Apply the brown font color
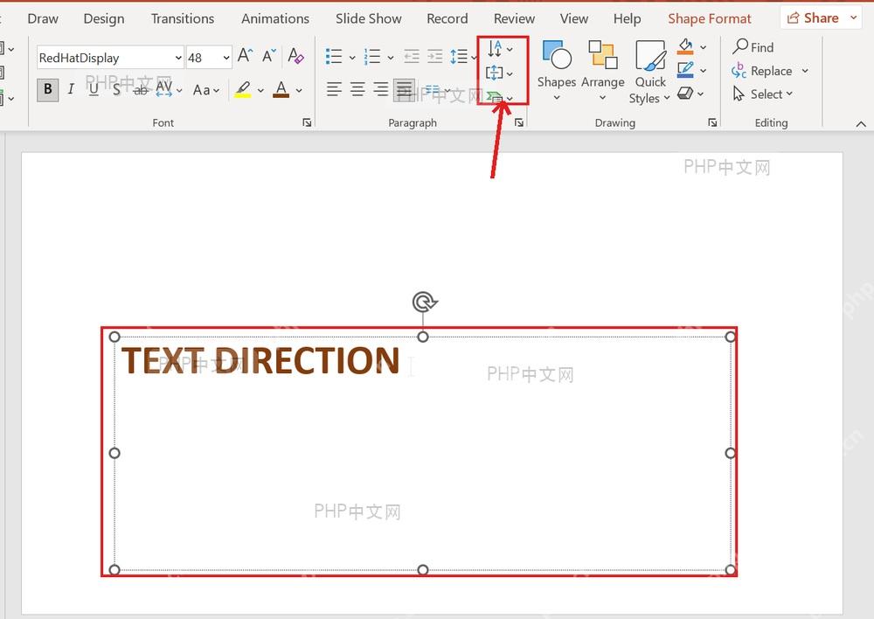Image resolution: width=874 pixels, height=619 pixels. (x=281, y=89)
